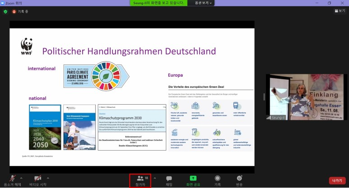This screenshot has width=349, height=188.
Task: Click the green screen-viewing notification banner
Action: pyautogui.click(x=158, y=3)
